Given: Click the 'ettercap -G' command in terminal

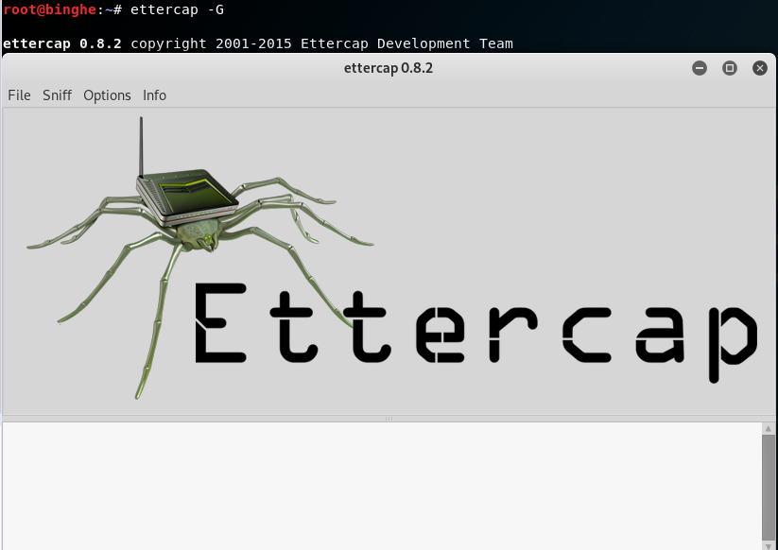Looking at the screenshot, I should coord(177,9).
